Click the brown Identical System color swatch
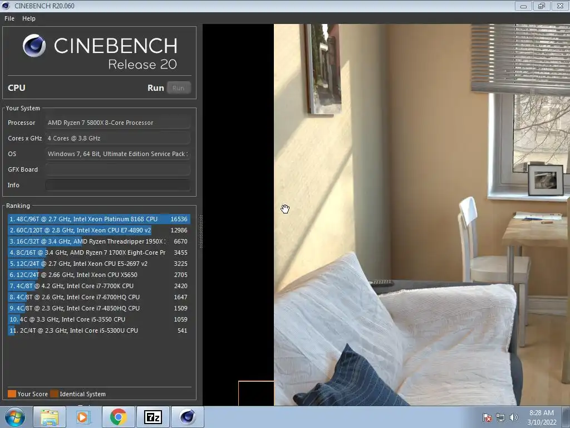The image size is (570, 428). (54, 394)
